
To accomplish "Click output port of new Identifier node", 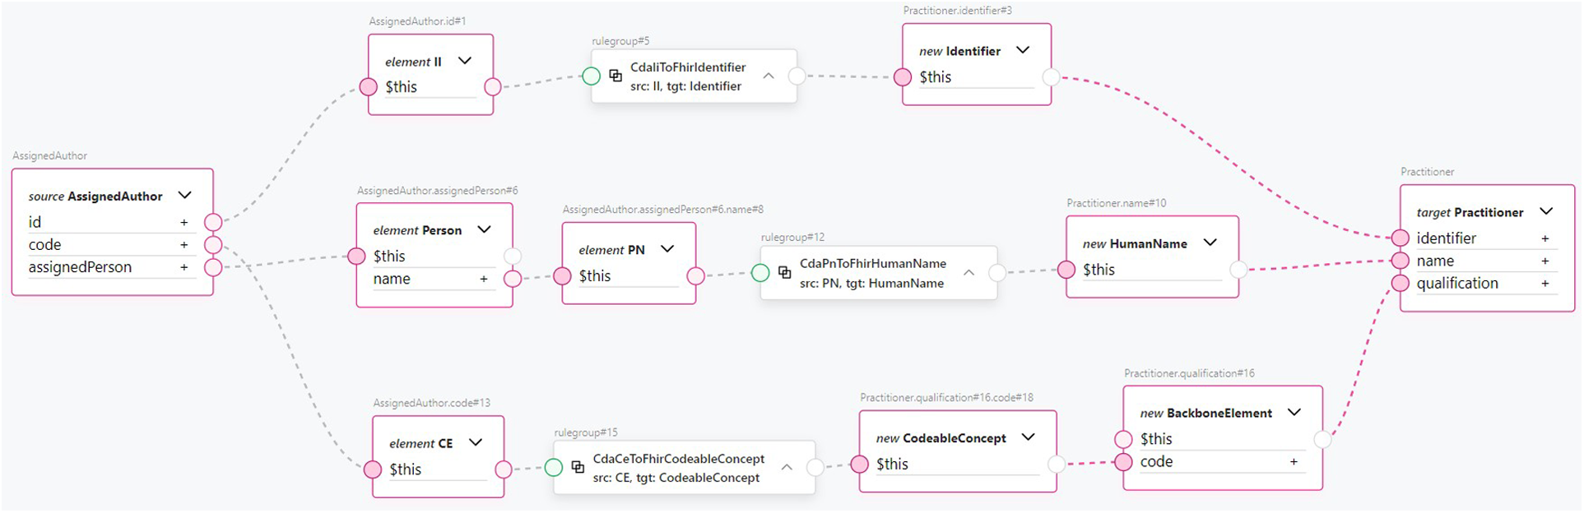I will click(x=1051, y=77).
